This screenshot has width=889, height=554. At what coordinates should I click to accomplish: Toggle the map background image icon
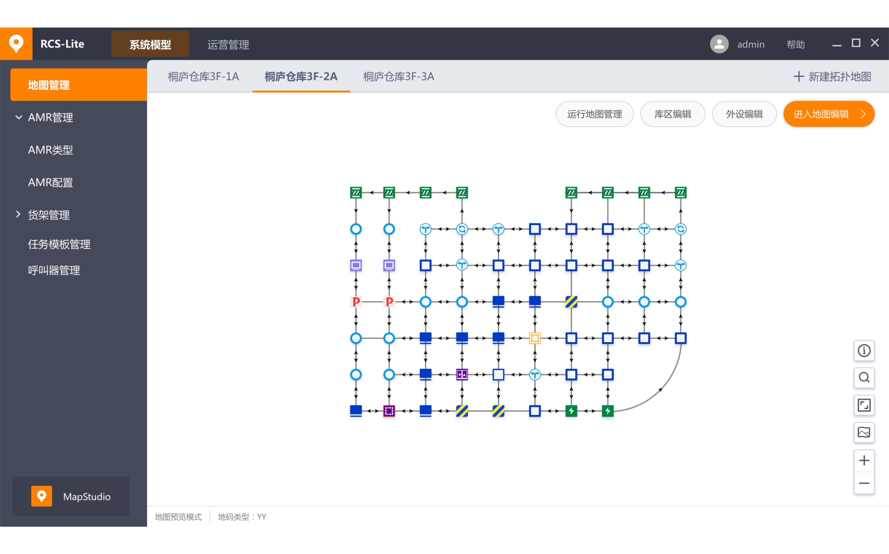pos(864,432)
